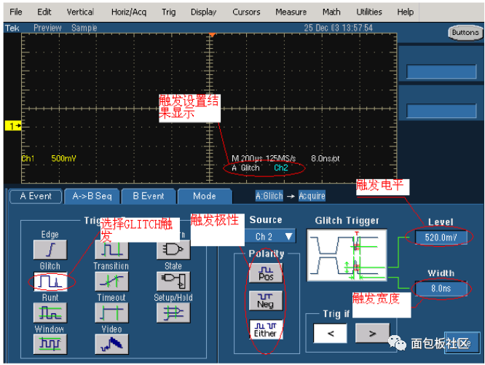Viewport: 485px width, 365px height.
Task: Open the Source Ch 2 dropdown
Action: [271, 237]
